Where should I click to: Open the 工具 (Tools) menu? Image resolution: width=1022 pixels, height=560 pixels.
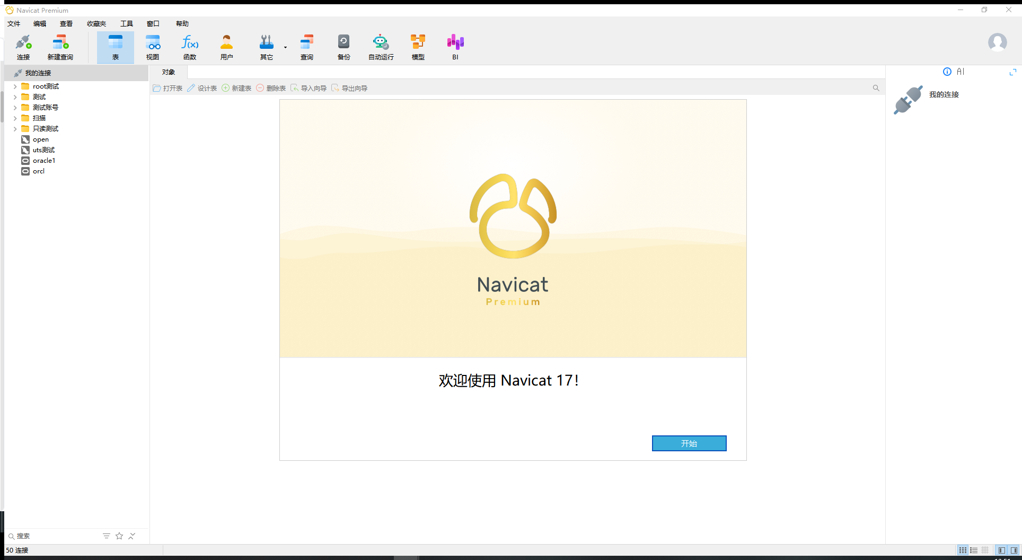[x=127, y=24]
